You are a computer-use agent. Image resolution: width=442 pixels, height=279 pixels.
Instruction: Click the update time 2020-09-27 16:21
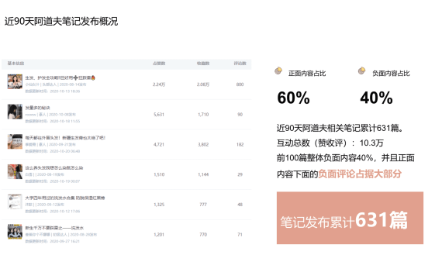click(x=65, y=241)
